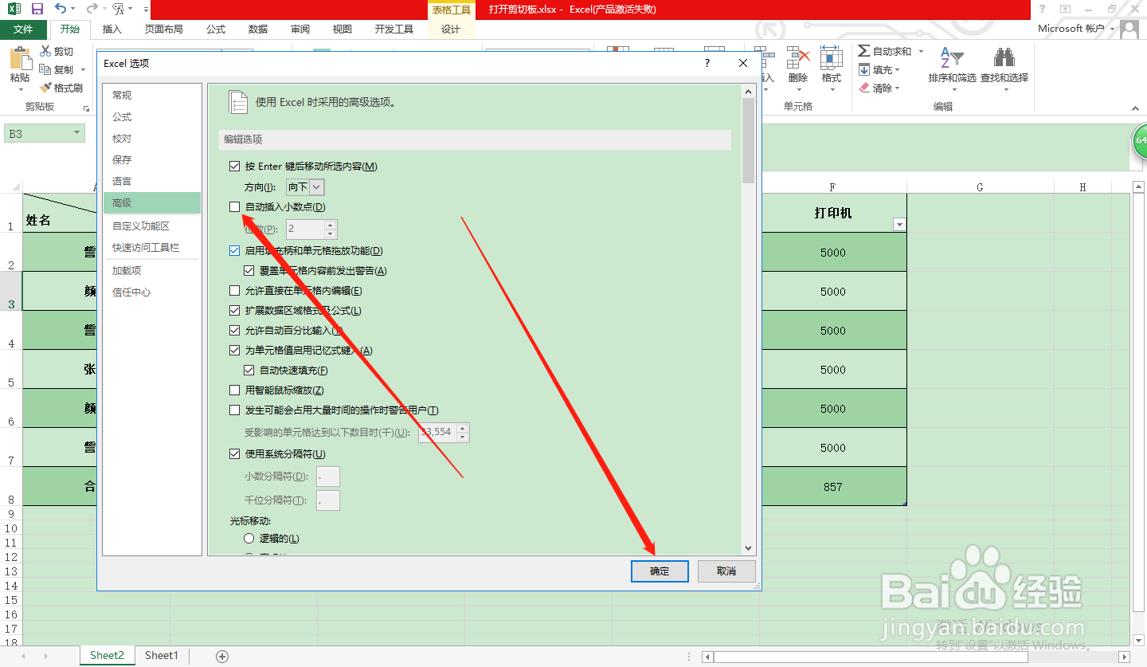Screen dimensions: 1147x667
Task: Switch to the 页面布局 ribbon tab
Action: tap(163, 29)
